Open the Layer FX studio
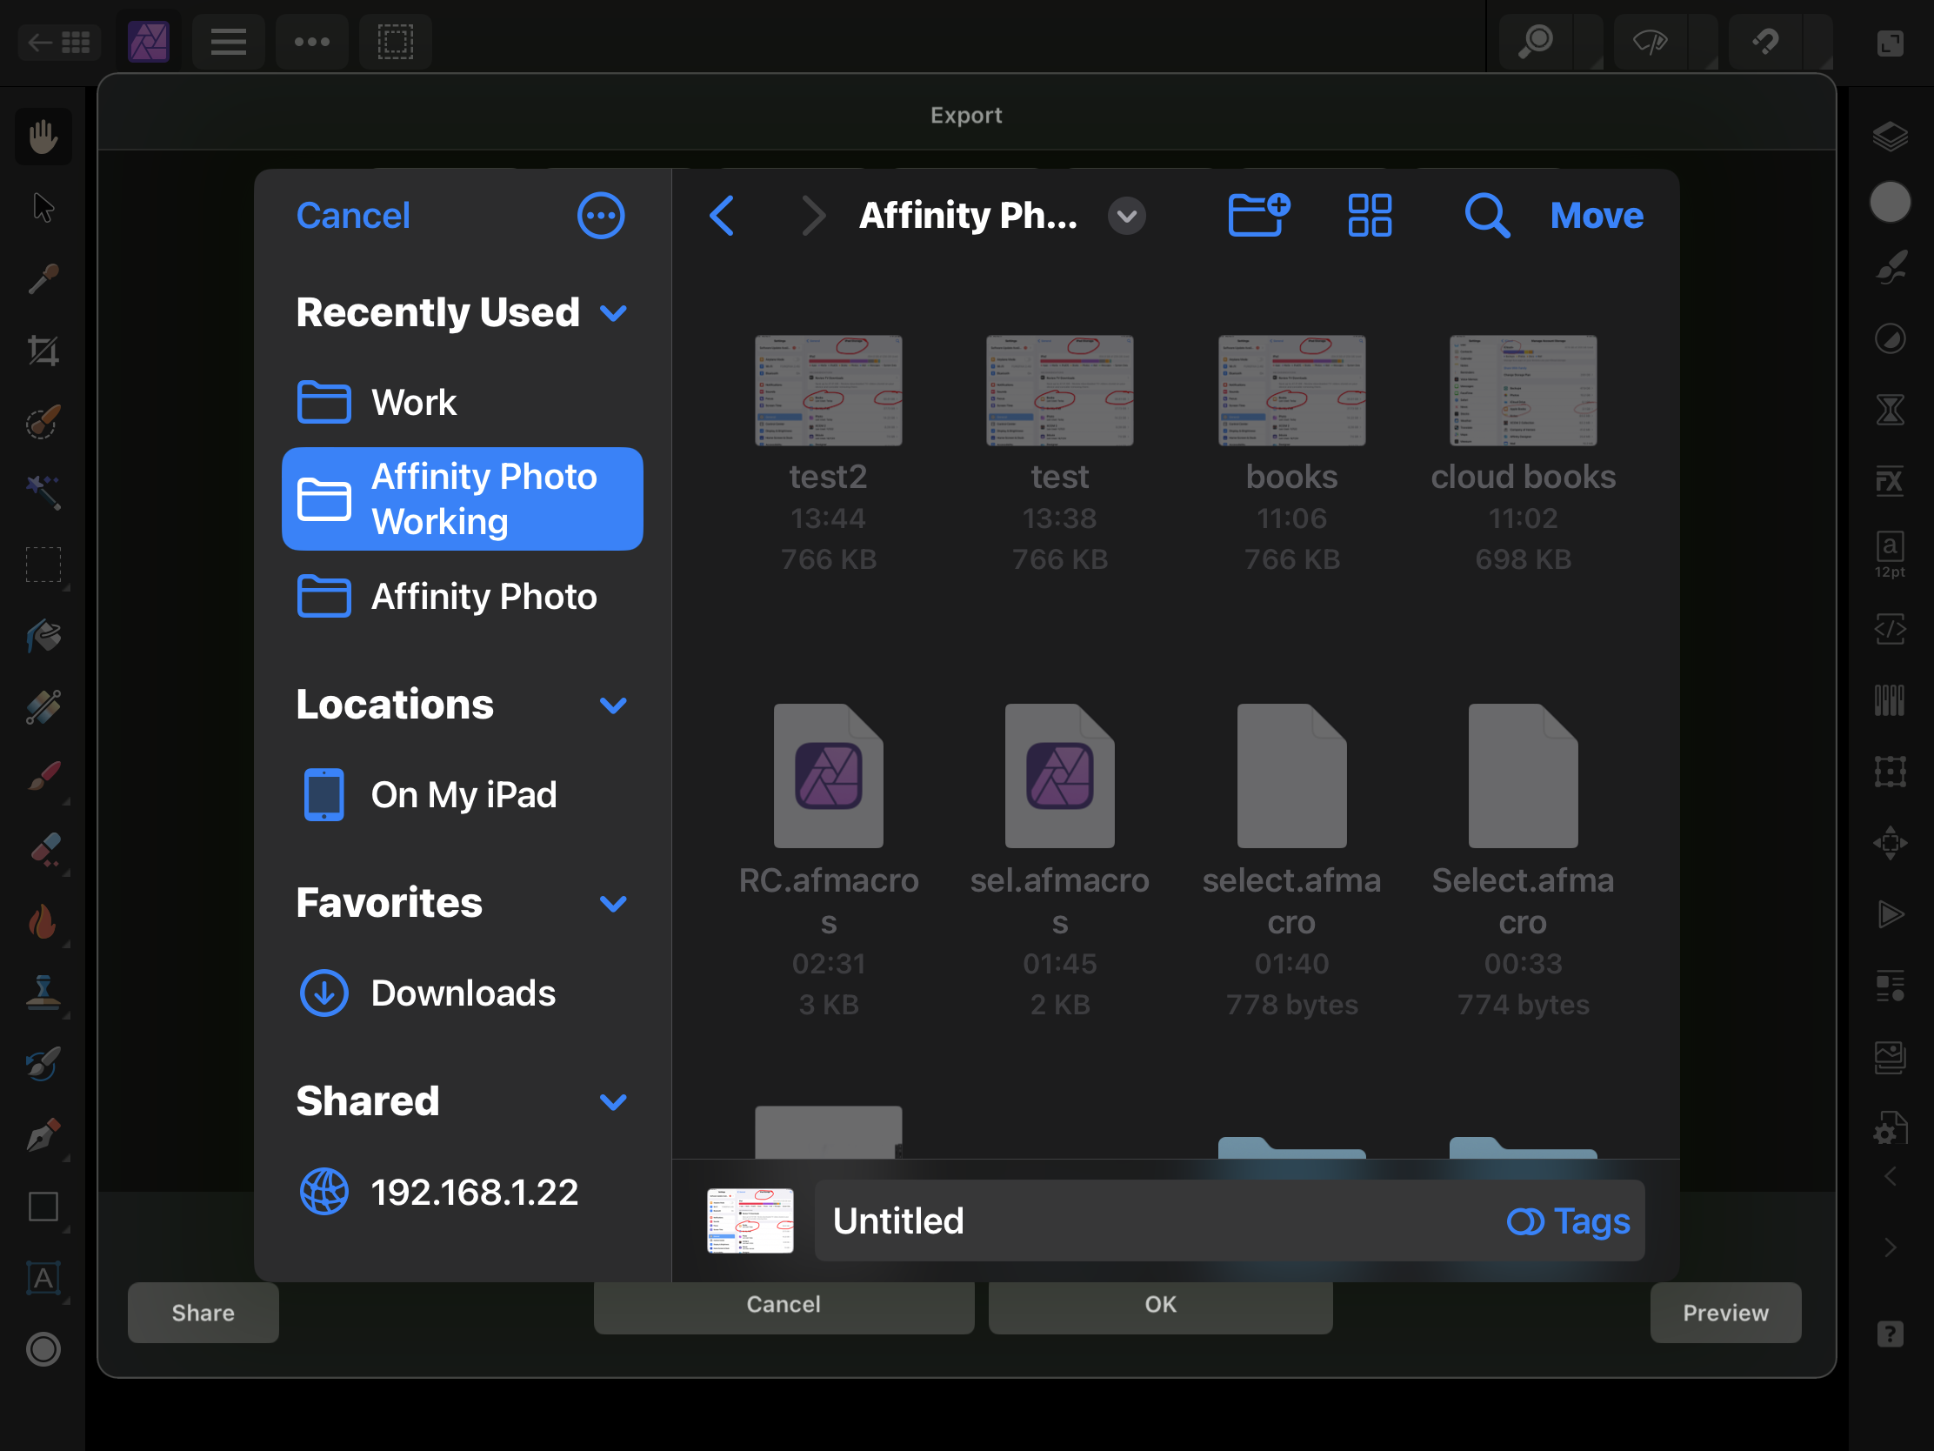1934x1451 pixels. pos(1890,480)
